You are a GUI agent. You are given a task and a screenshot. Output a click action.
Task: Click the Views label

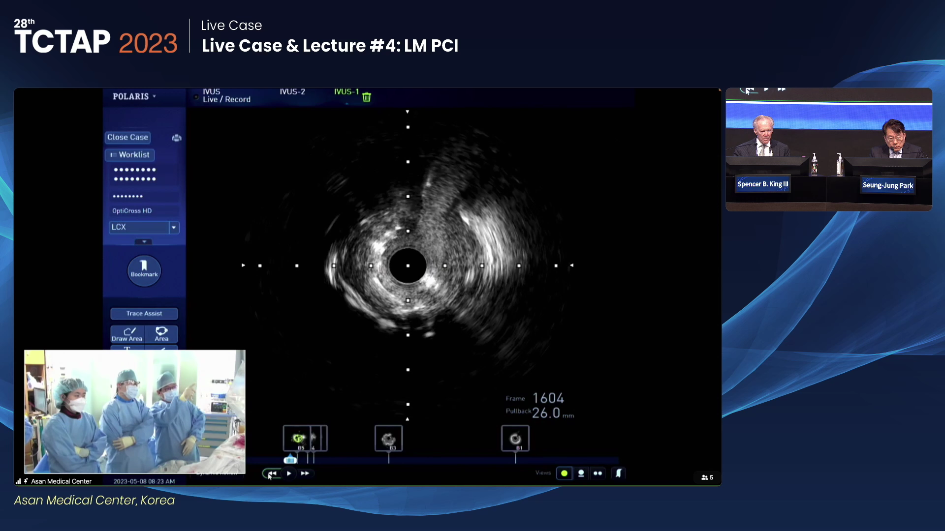[543, 473]
